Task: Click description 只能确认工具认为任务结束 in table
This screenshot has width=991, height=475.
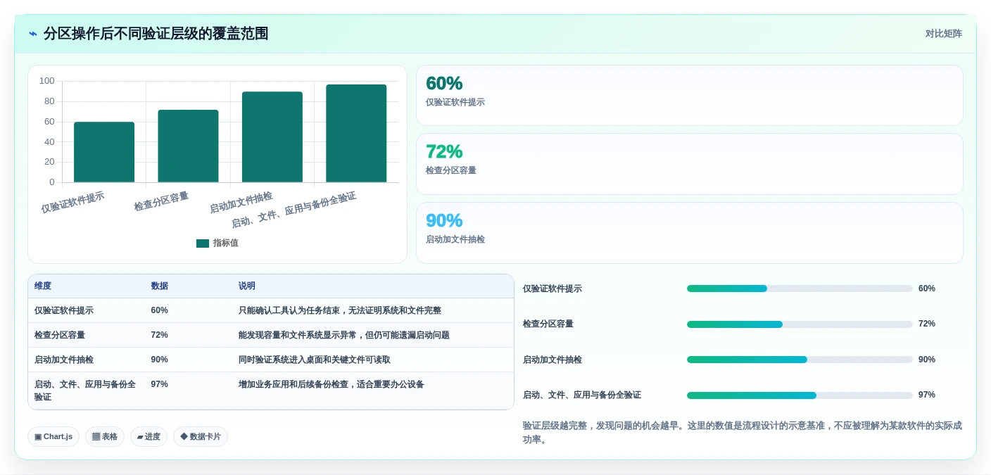Action: [339, 310]
